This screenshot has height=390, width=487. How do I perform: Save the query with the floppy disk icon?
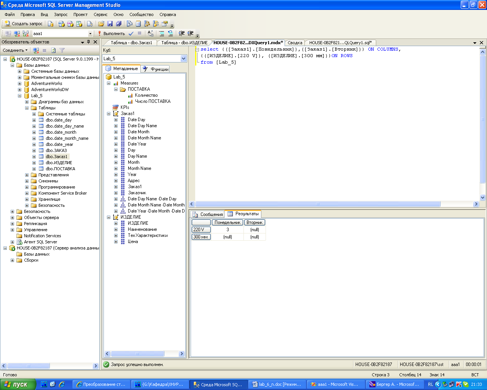110,24
